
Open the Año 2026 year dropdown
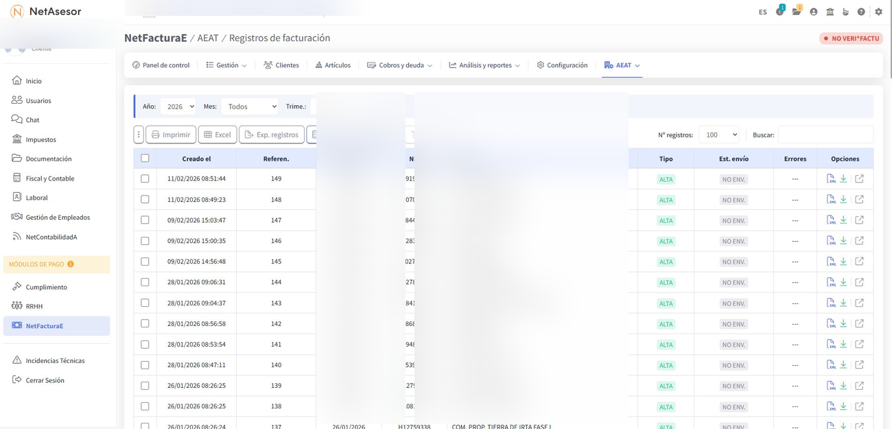pos(178,106)
